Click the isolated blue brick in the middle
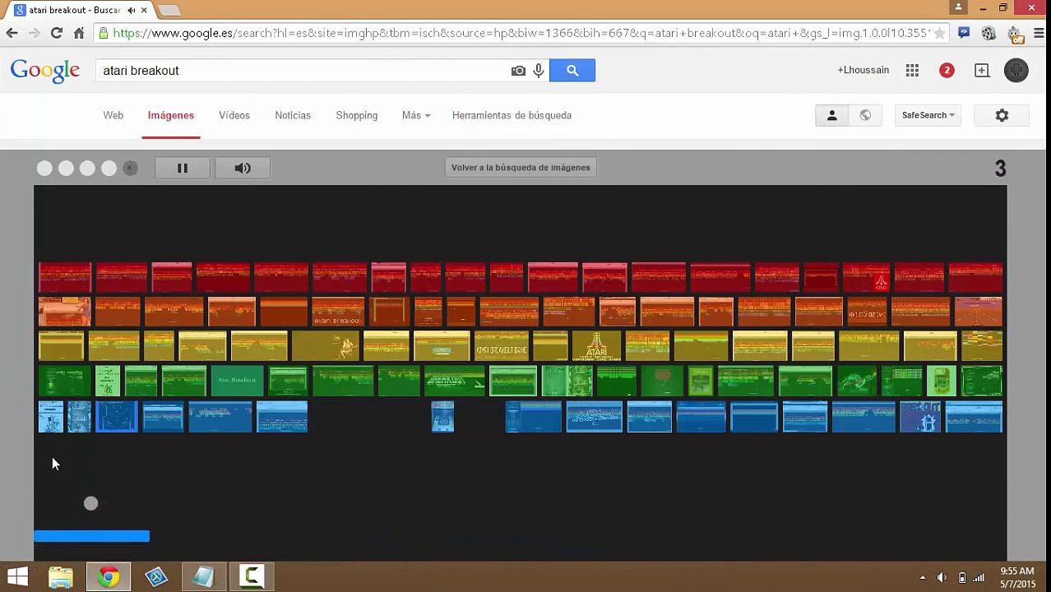The height and width of the screenshot is (592, 1051). click(442, 417)
